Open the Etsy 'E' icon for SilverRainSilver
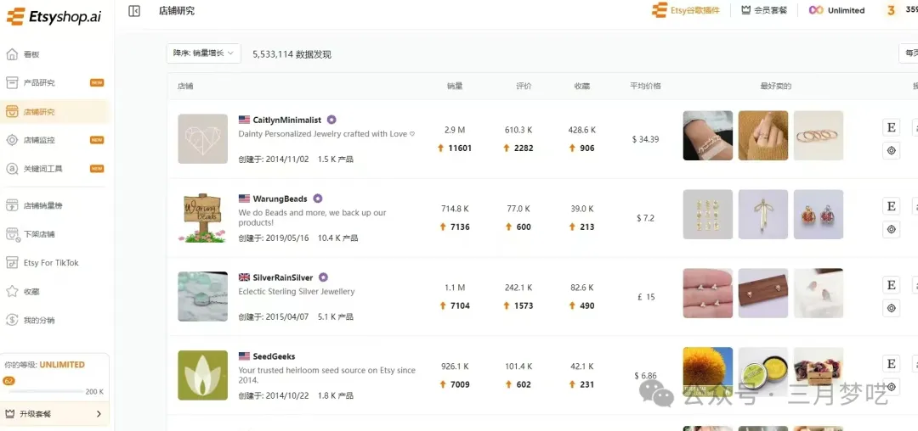The width and height of the screenshot is (918, 431). 891,284
